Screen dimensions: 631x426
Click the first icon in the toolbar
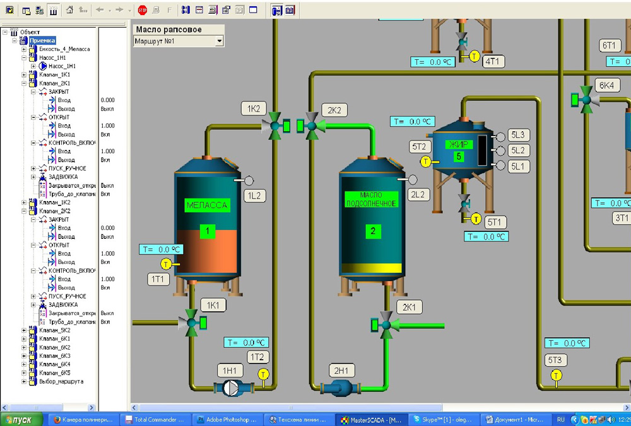coord(9,10)
